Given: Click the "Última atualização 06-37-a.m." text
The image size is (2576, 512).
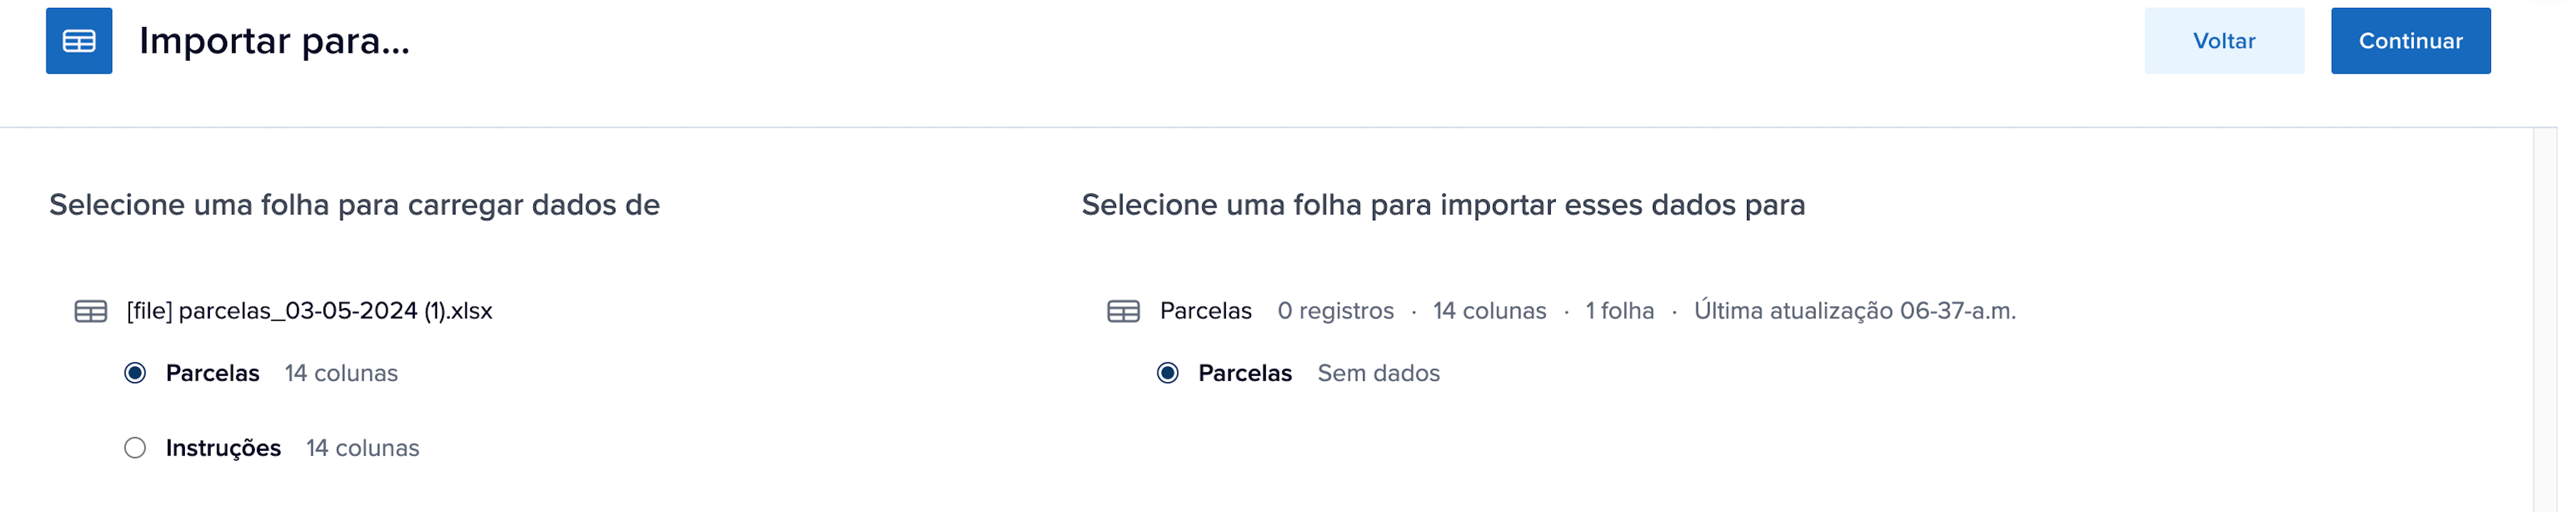Looking at the screenshot, I should pos(1854,312).
